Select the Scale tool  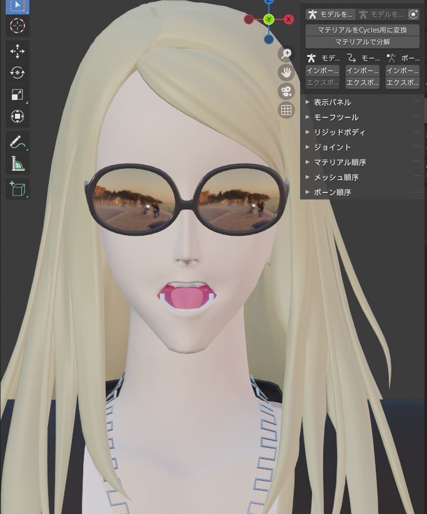click(18, 95)
